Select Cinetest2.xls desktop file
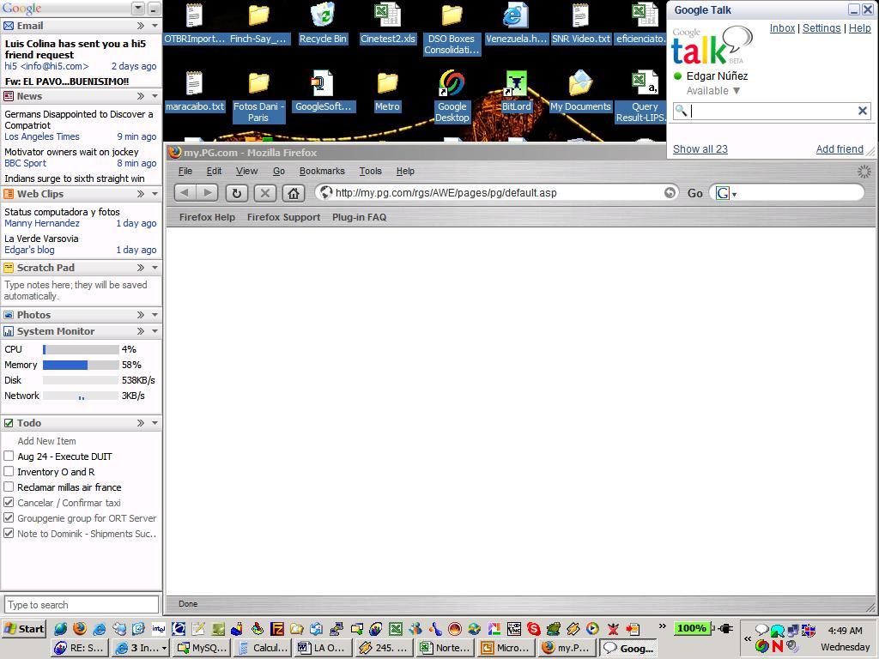This screenshot has height=659, width=879. point(388,23)
